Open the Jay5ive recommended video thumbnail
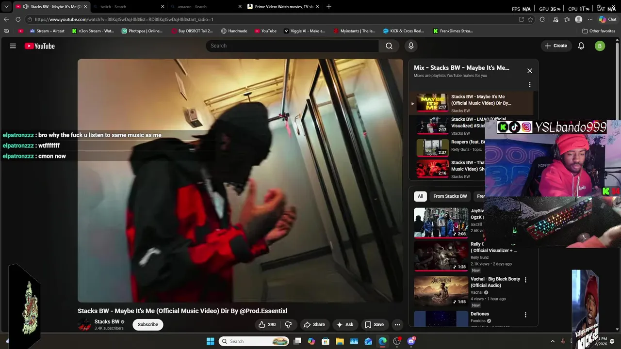Screen dimensions: 621x349 point(441,223)
